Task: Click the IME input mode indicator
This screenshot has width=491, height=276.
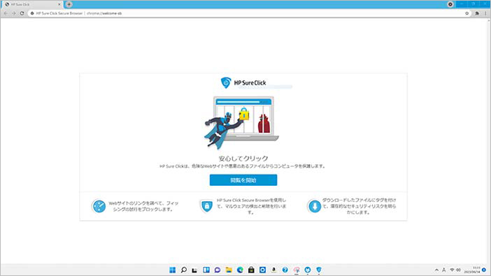Action: (444, 270)
